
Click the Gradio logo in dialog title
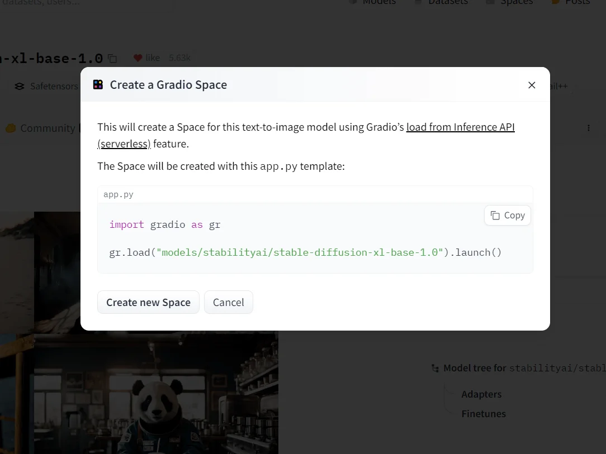tap(98, 85)
